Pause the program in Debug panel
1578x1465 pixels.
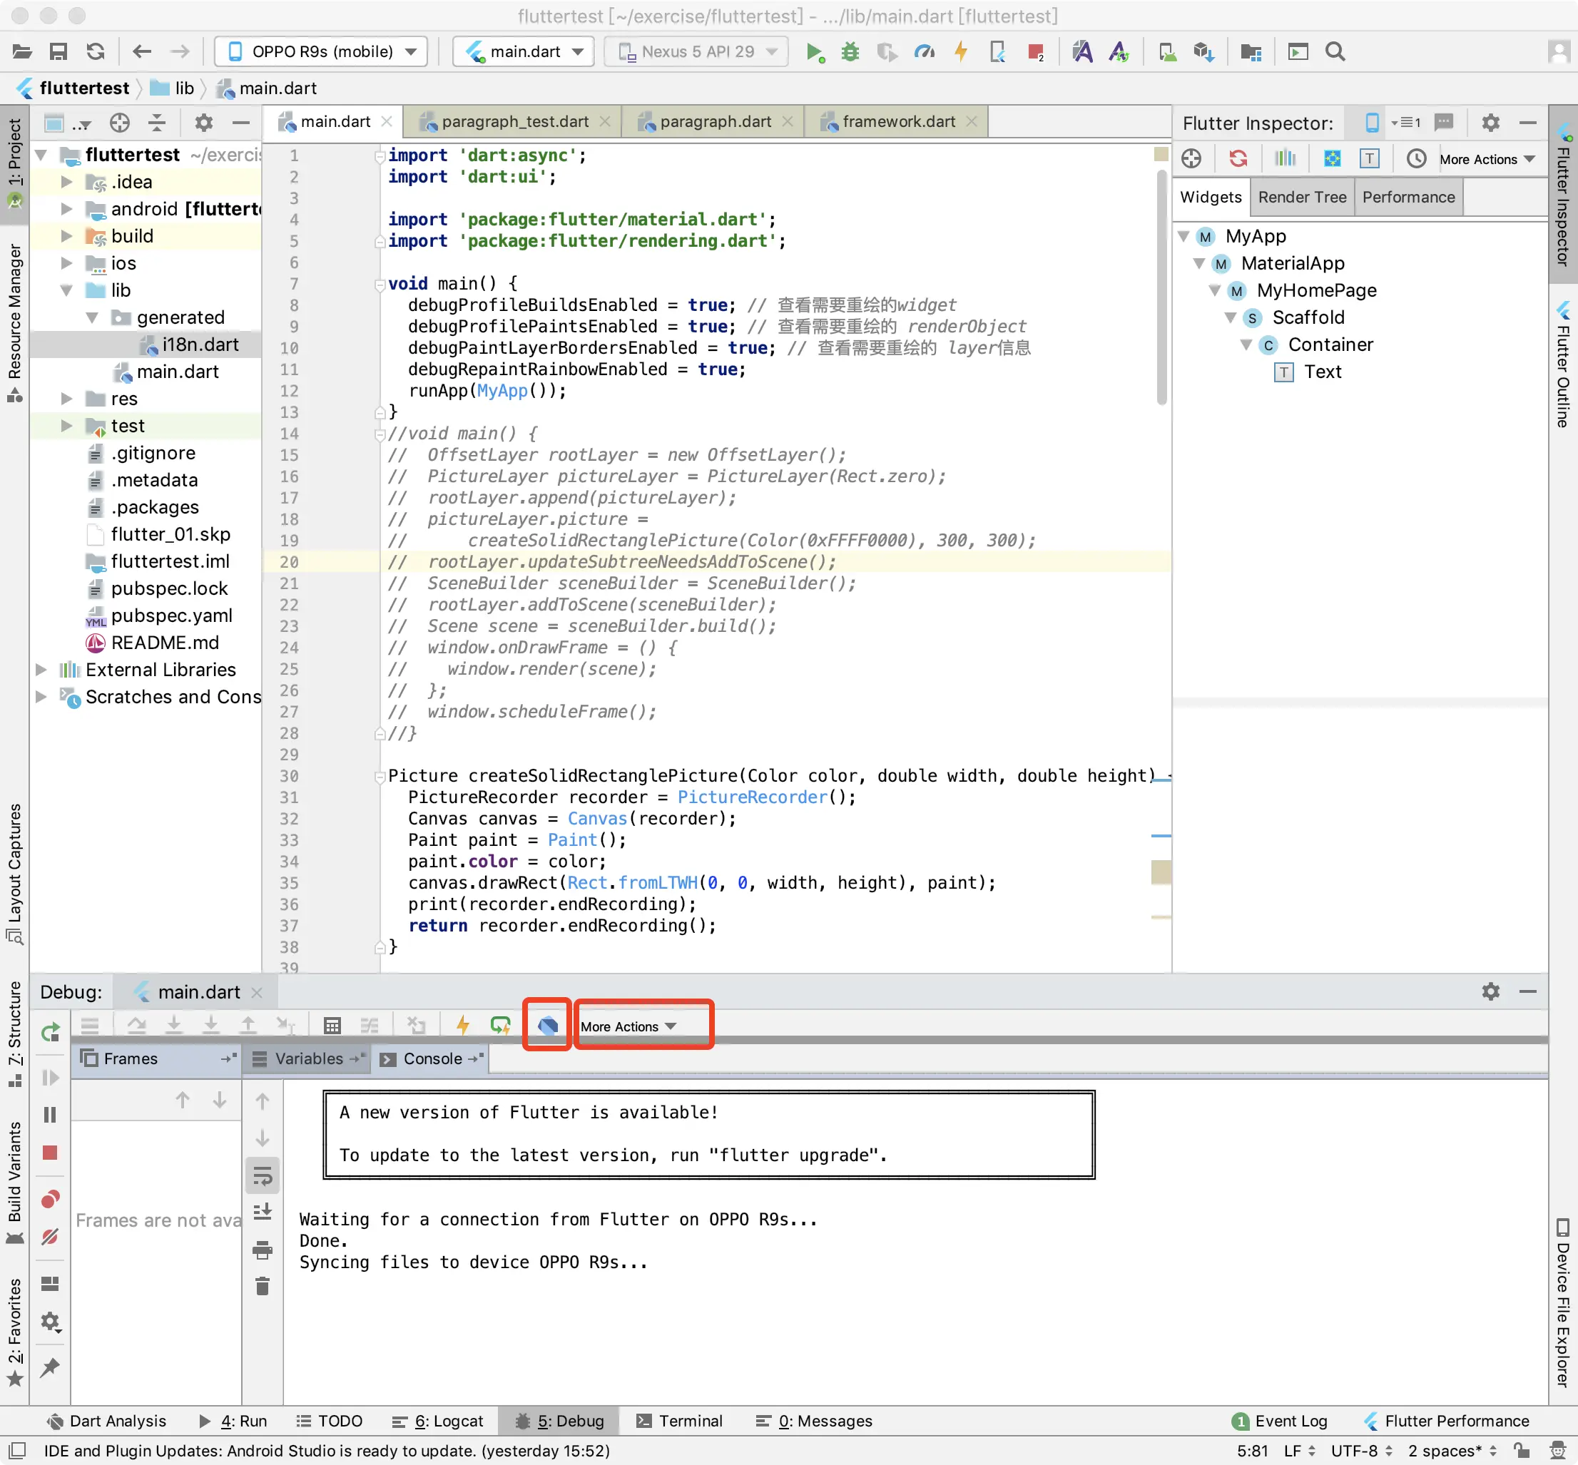click(x=50, y=1115)
